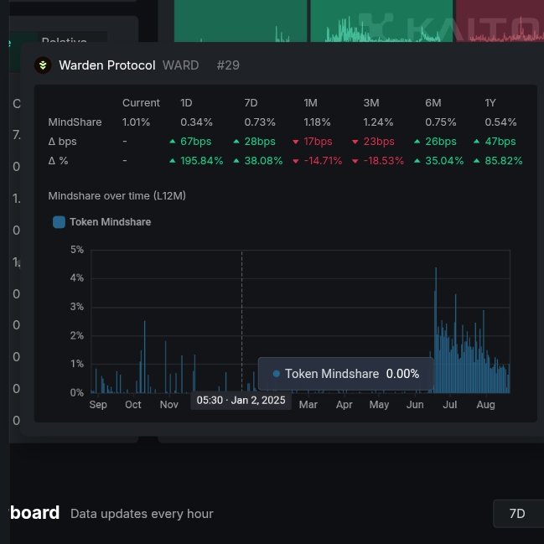Click the 7D mindshare value 0.73%
Image resolution: width=544 pixels, height=544 pixels.
[x=260, y=122]
